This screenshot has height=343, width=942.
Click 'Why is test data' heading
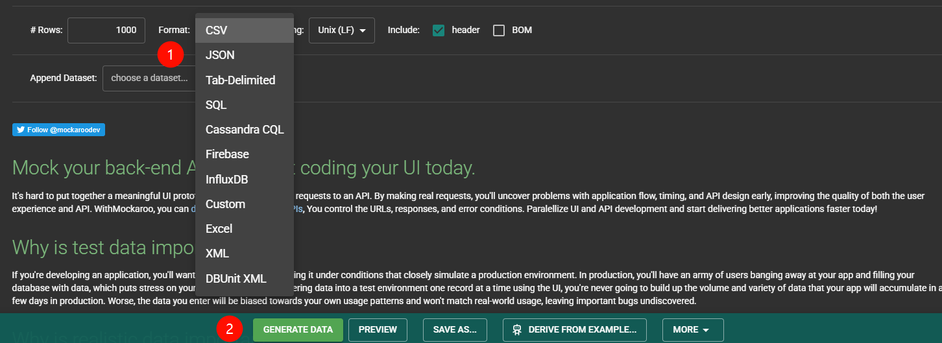pos(104,247)
